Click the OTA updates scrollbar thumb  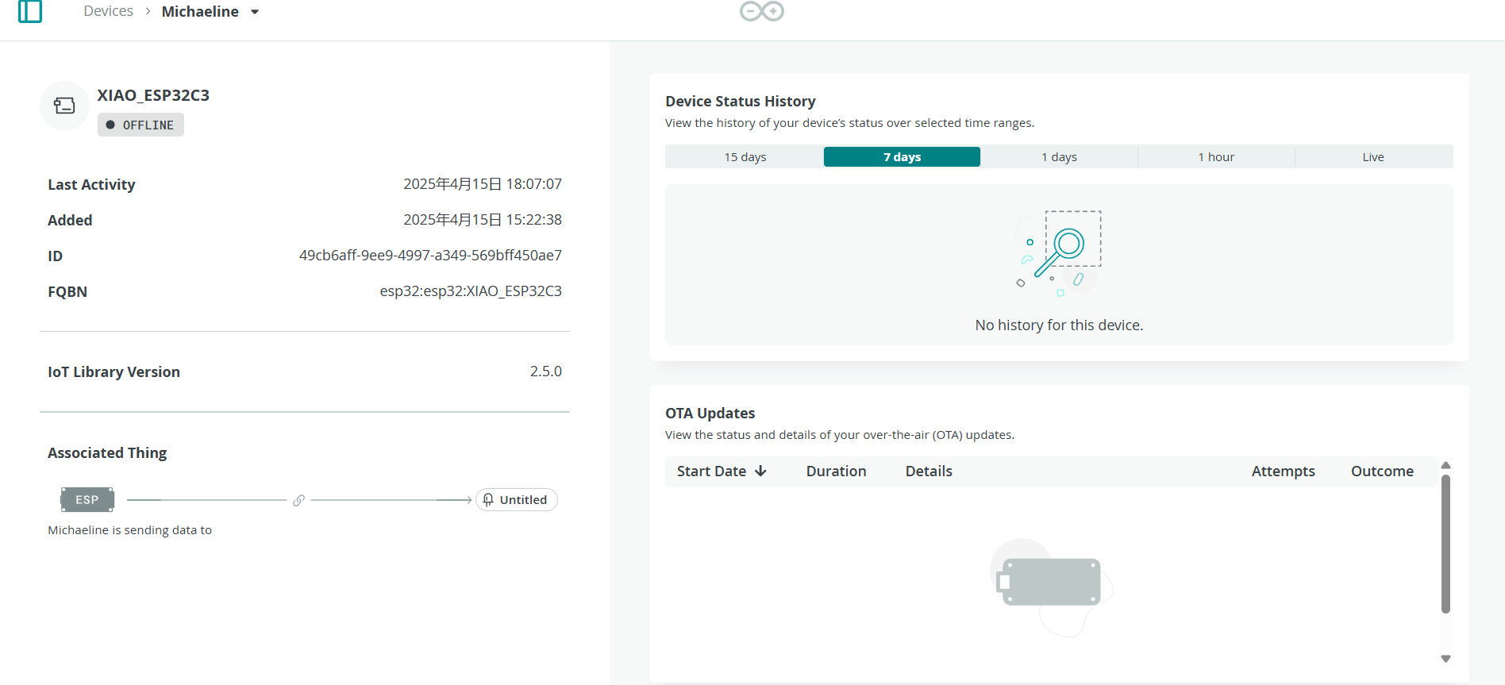point(1445,544)
